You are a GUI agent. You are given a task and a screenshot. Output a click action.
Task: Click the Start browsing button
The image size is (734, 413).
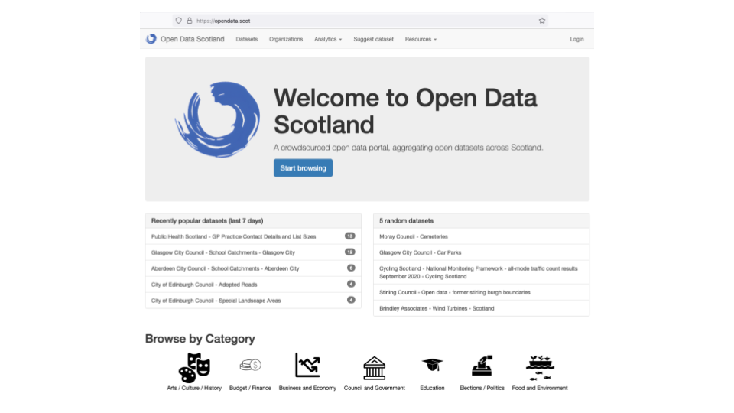click(304, 168)
